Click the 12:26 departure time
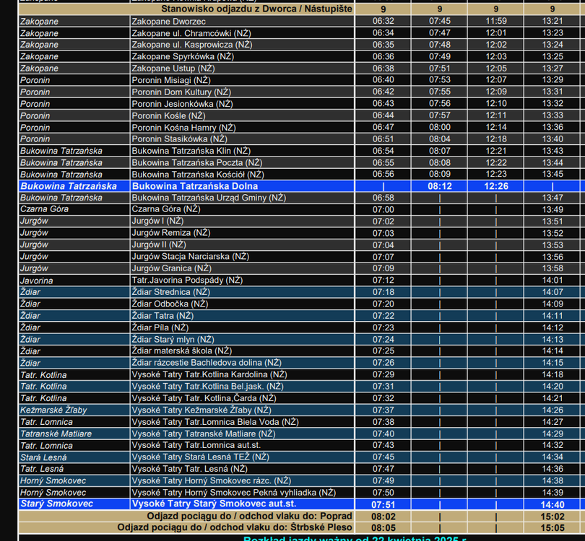The height and width of the screenshot is (541, 585). pos(496,186)
